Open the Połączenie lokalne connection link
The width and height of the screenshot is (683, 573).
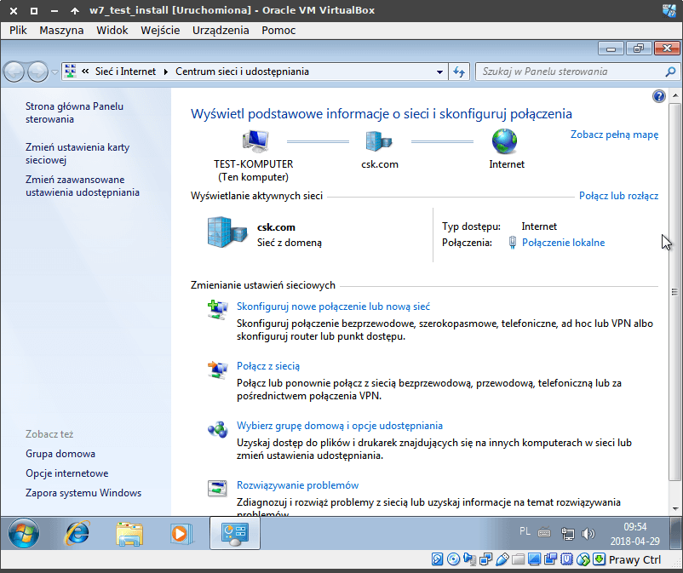pyautogui.click(x=563, y=243)
